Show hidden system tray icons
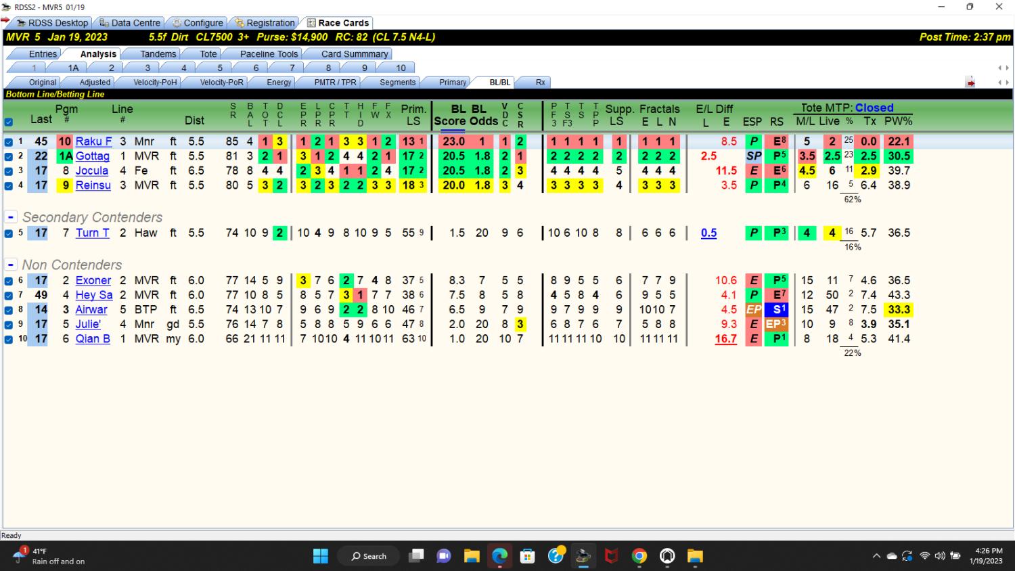This screenshot has width=1015, height=571. (x=876, y=556)
